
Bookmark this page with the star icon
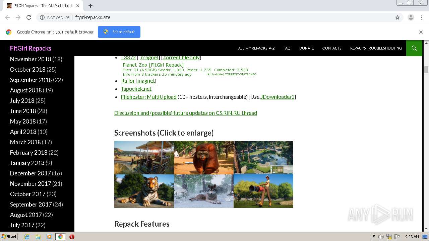click(x=397, y=17)
